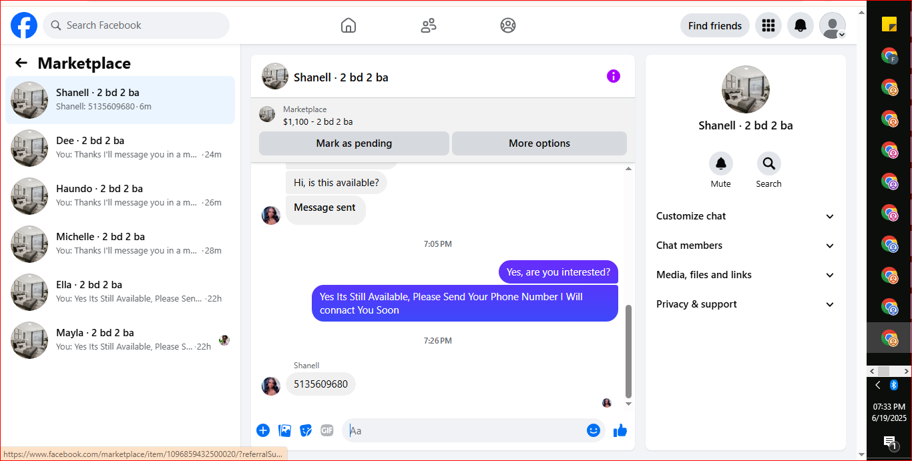Expand the Chat members section

pos(746,246)
